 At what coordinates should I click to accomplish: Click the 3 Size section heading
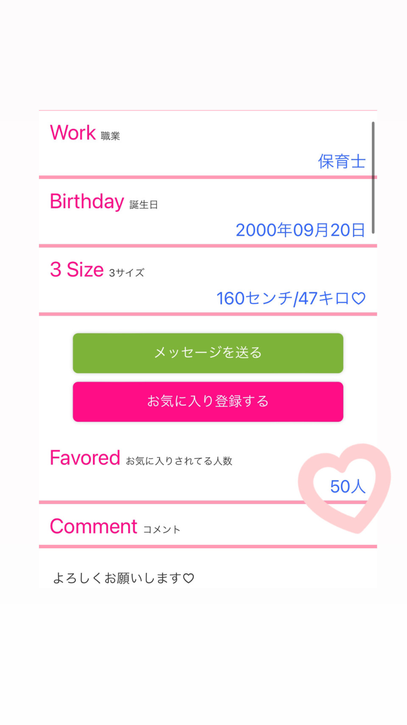coord(77,270)
